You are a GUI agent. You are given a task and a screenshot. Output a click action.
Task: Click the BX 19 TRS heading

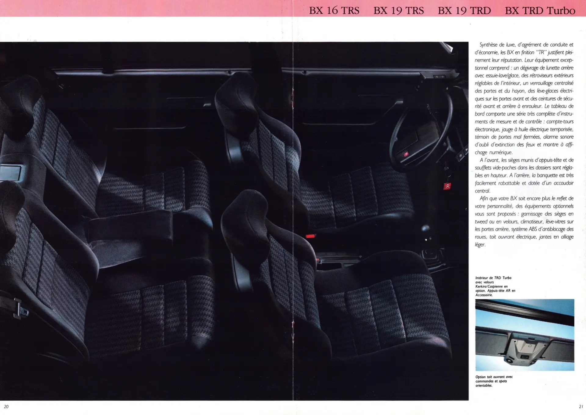point(398,10)
